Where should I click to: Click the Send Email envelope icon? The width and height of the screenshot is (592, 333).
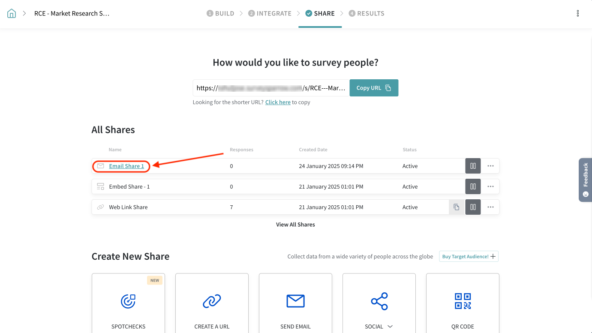[295, 301]
